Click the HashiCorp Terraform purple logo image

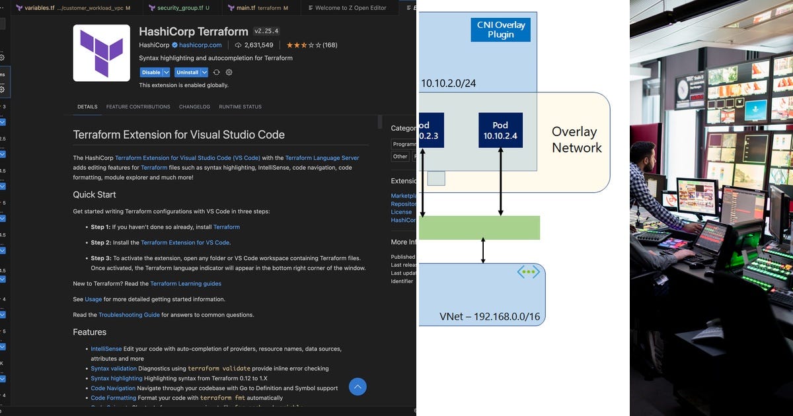tap(101, 52)
